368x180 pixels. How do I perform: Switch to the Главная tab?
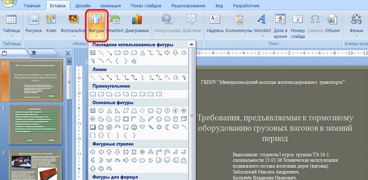point(32,6)
